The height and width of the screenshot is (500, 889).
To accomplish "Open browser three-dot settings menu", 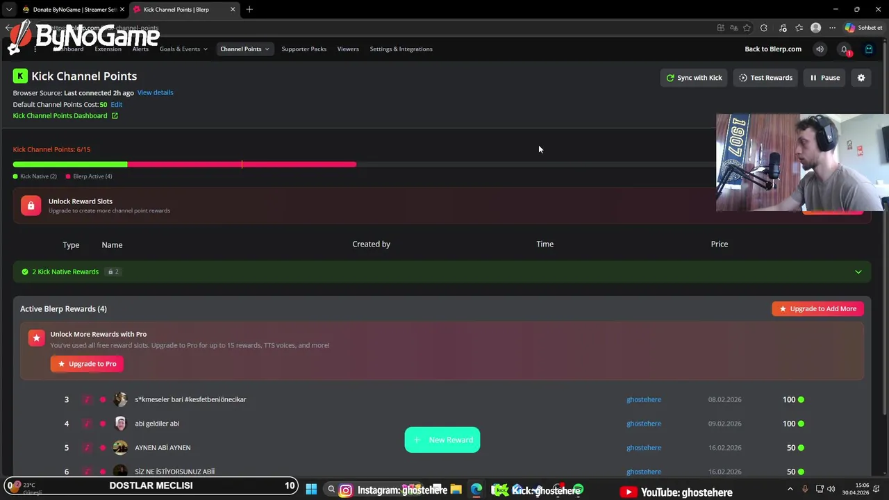I will 832,28.
